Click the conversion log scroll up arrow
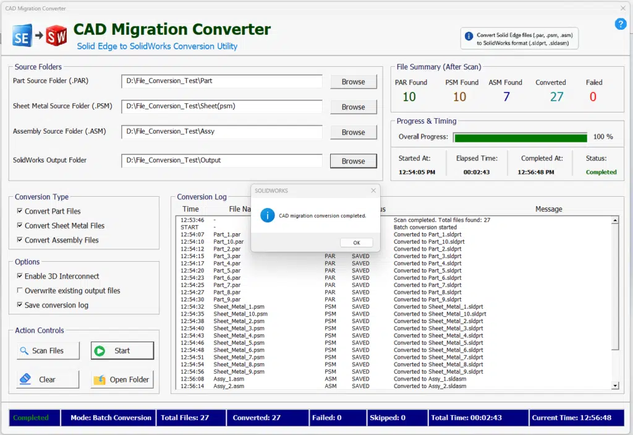 615,220
